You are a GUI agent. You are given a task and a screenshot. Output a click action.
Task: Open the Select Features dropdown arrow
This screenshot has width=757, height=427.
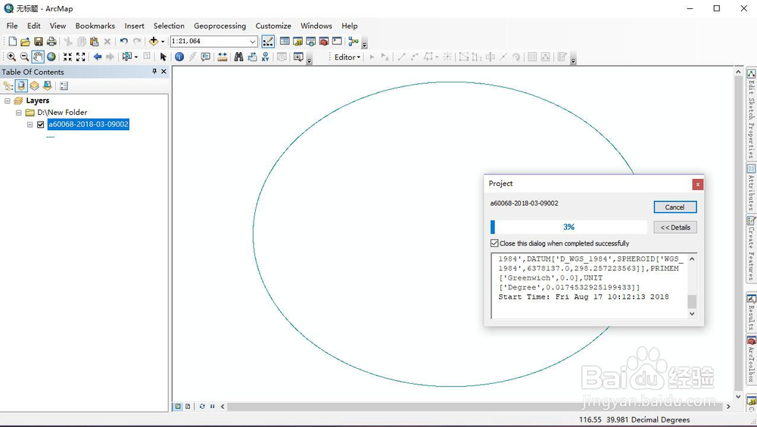pyautogui.click(x=136, y=57)
